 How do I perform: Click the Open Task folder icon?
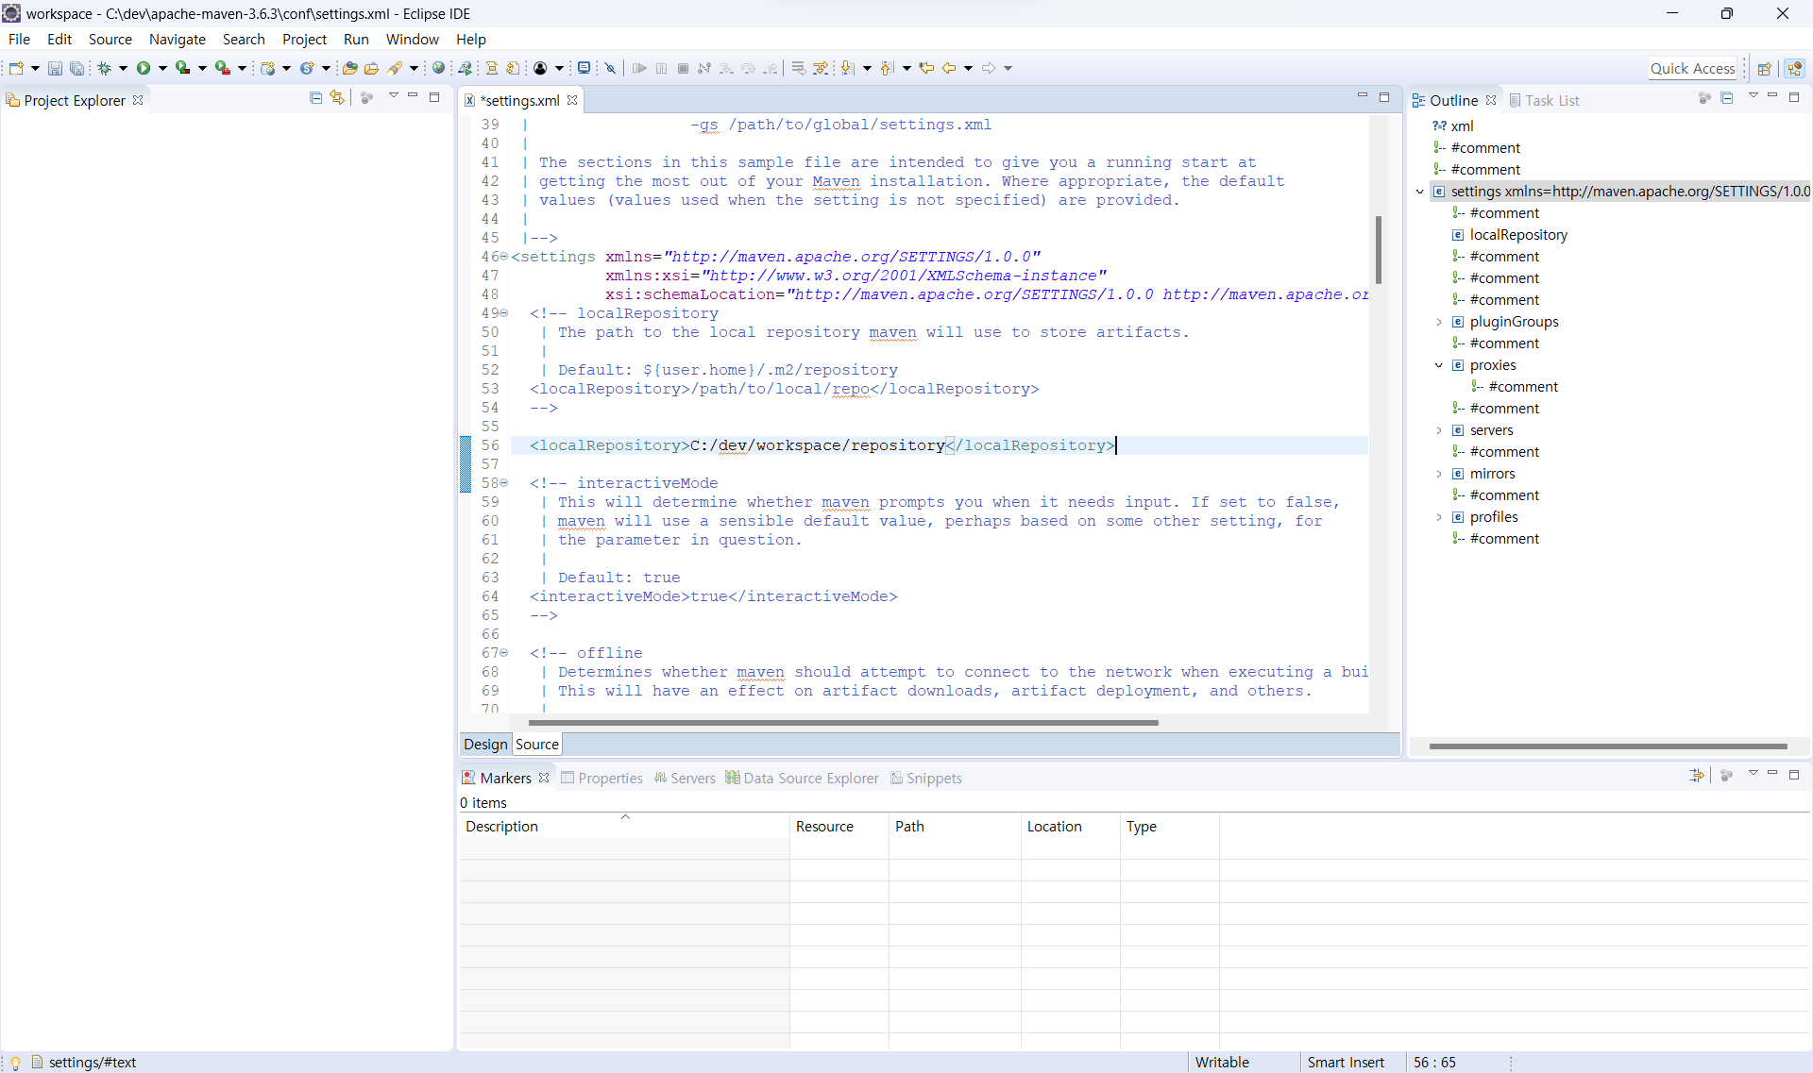[x=371, y=68]
